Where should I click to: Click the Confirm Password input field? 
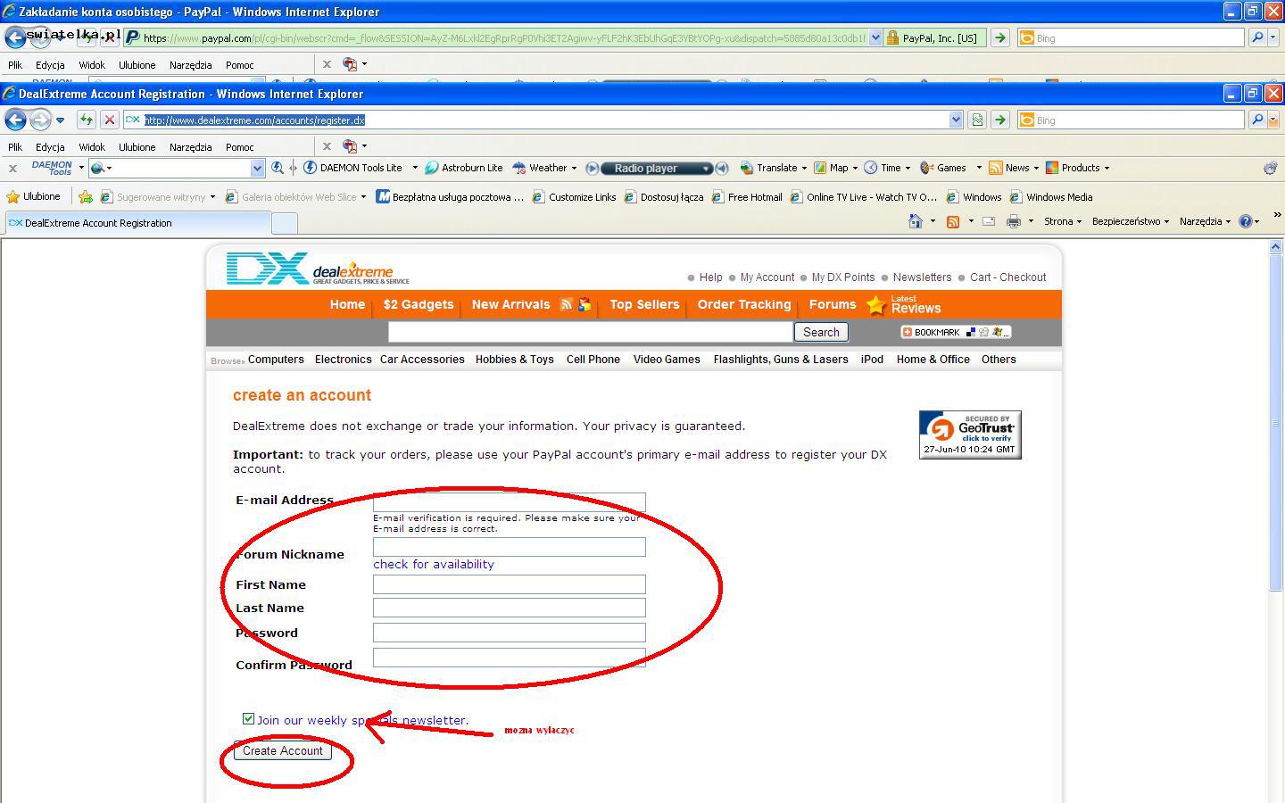[x=510, y=658]
